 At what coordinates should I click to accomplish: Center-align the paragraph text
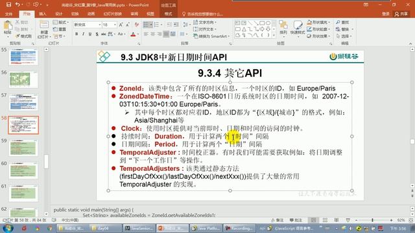(x=153, y=34)
